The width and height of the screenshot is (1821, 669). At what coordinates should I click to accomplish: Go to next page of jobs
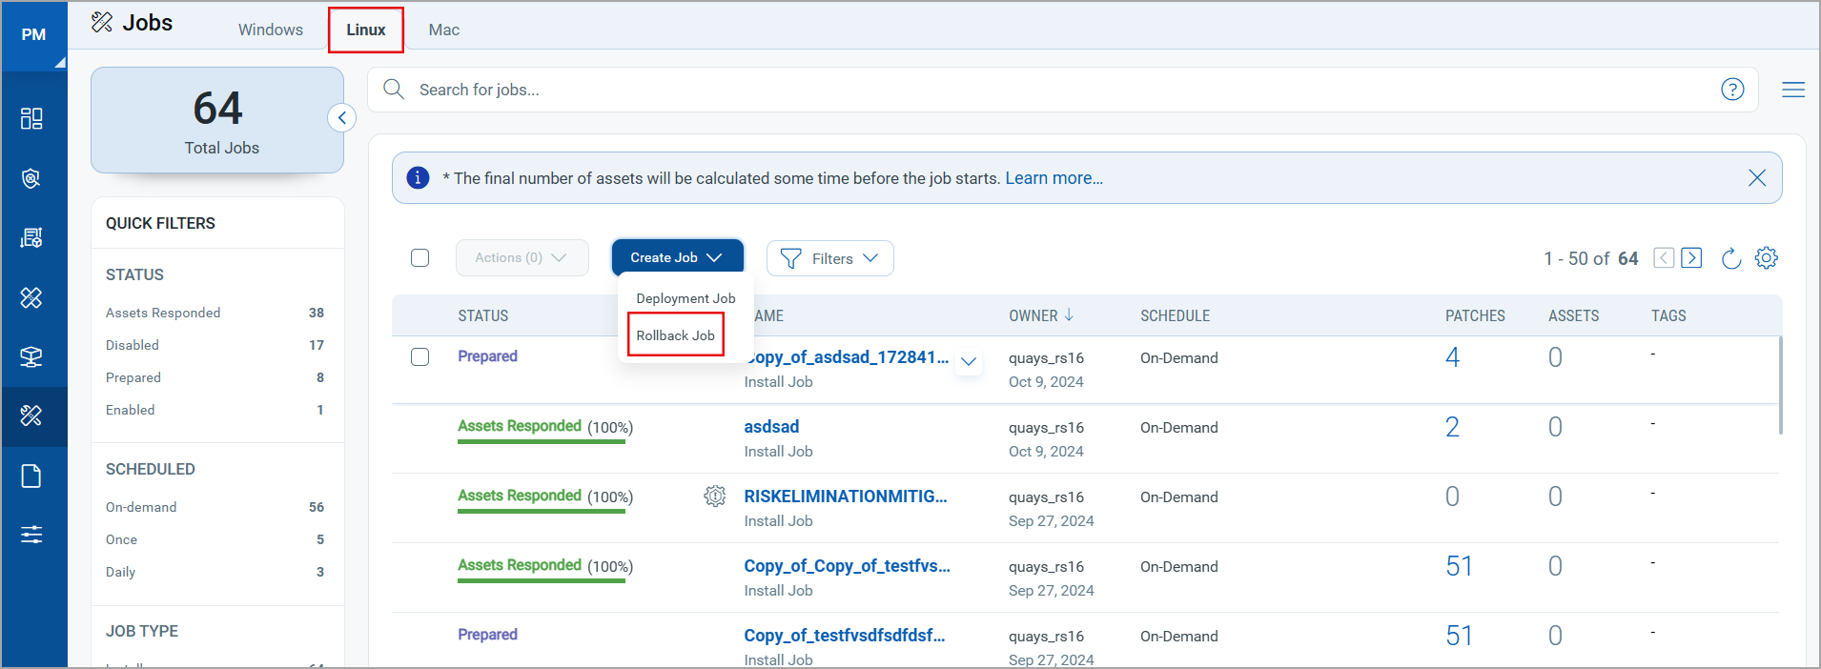[1691, 258]
